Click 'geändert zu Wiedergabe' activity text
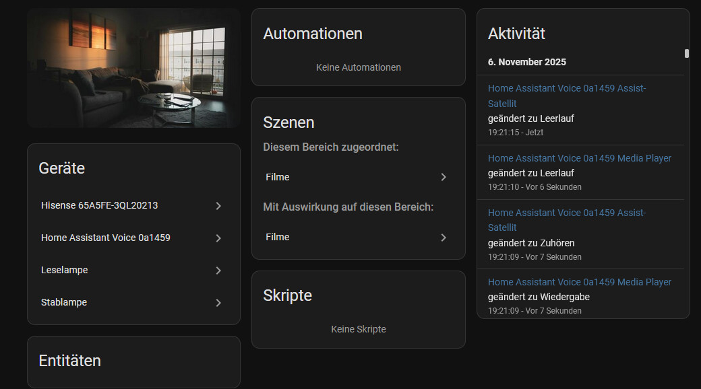701x389 pixels. (539, 297)
